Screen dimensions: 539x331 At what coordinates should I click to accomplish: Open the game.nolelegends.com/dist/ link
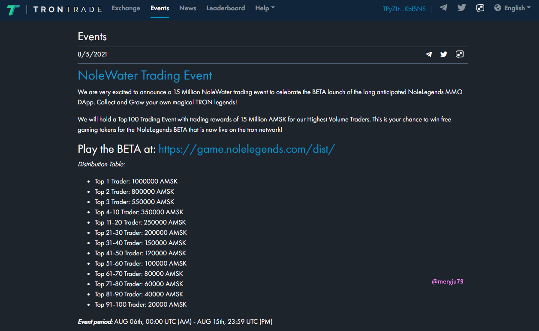[247, 149]
